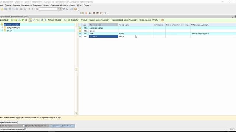Viewport: 236px width, 132px height.
Task: Open second toolbar overflow arrow
Action: click(x=108, y=14)
